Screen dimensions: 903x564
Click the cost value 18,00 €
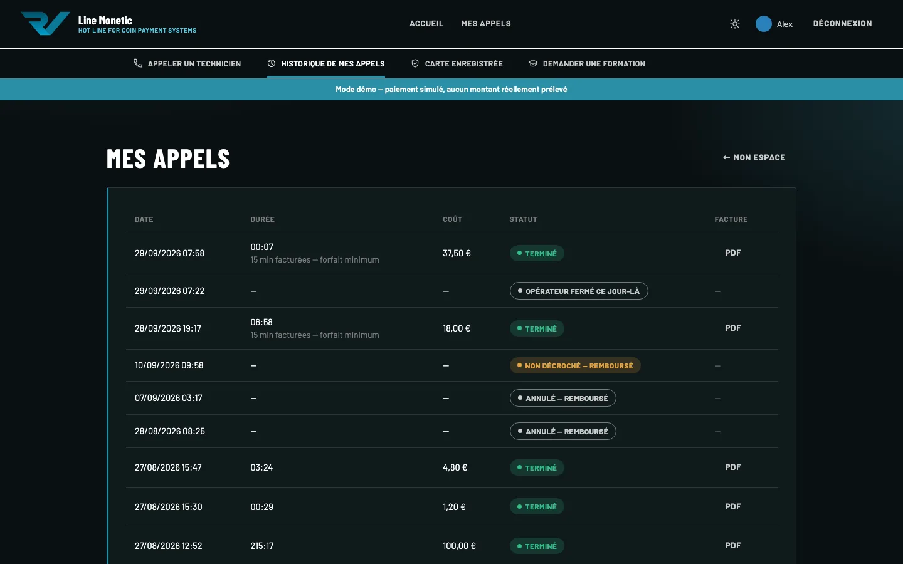457,328
